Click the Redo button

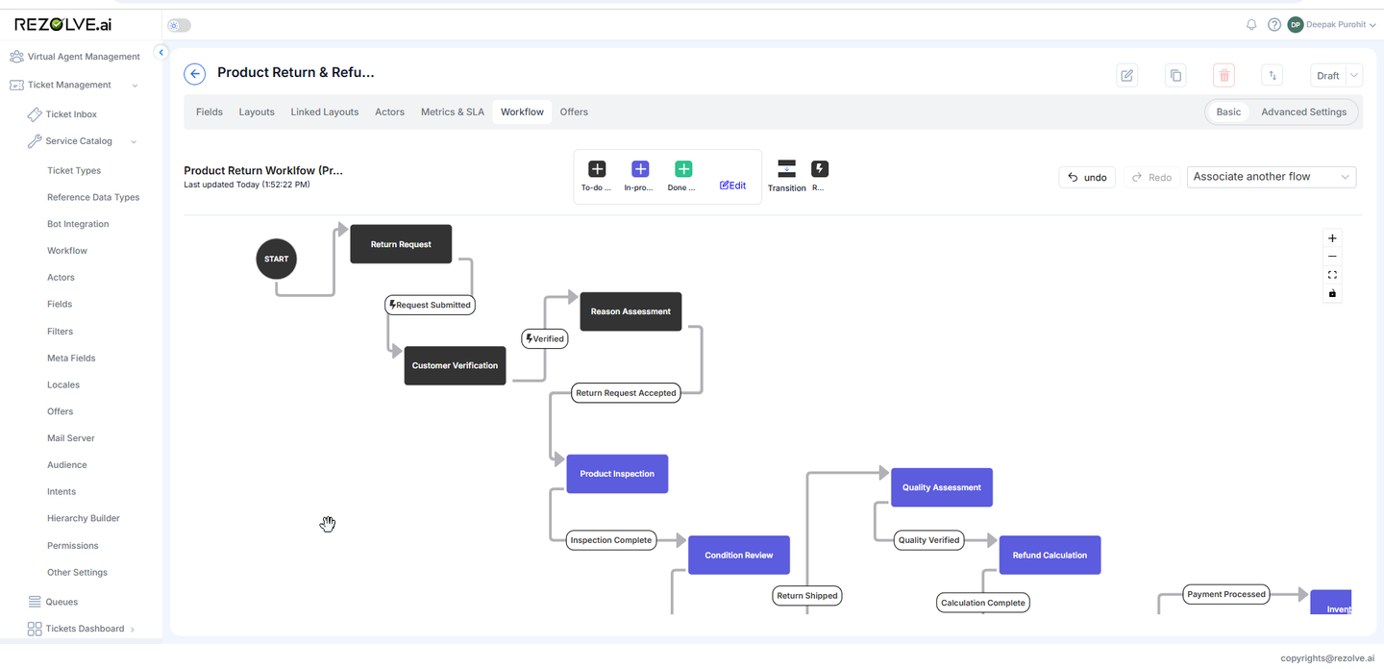[x=1151, y=177]
